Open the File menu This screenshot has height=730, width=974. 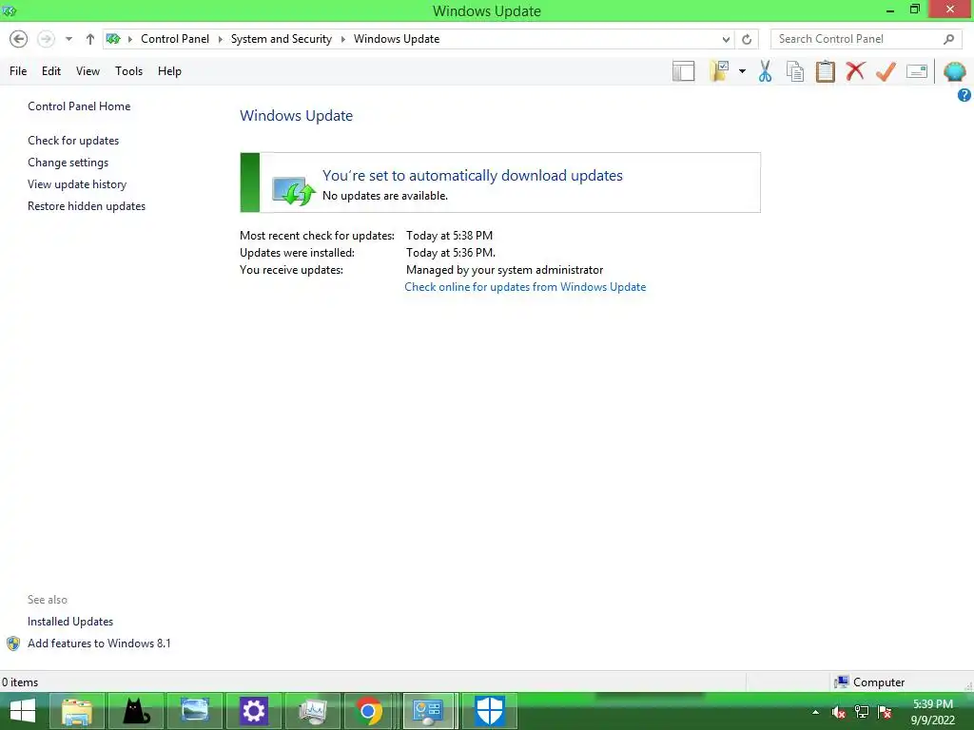18,70
